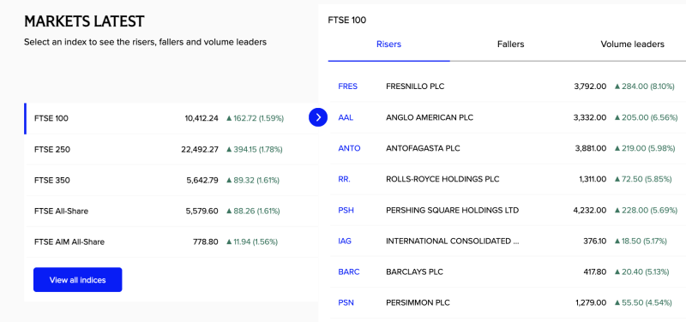Click Persimmon price 1,279.00
686x322 pixels.
click(x=592, y=303)
